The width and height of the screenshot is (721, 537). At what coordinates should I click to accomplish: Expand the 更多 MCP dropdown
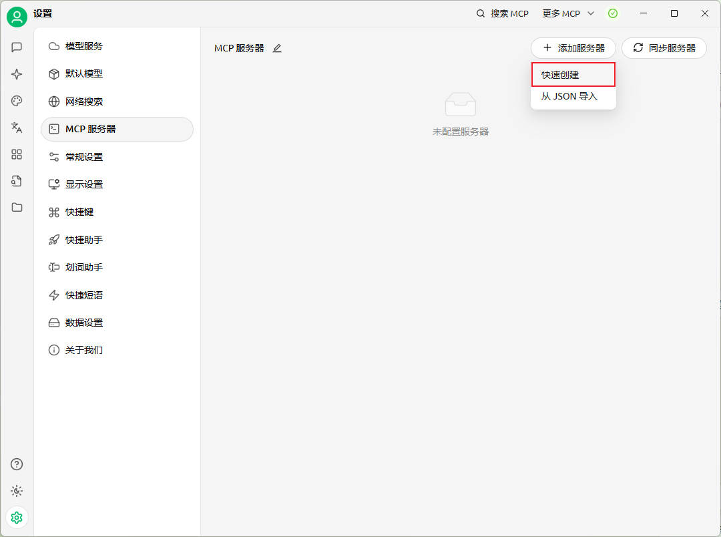click(568, 13)
